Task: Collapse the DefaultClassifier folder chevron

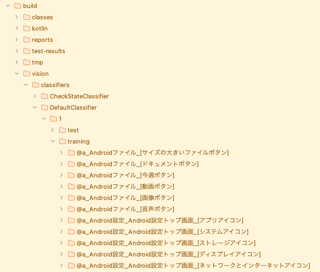Action: coord(35,107)
